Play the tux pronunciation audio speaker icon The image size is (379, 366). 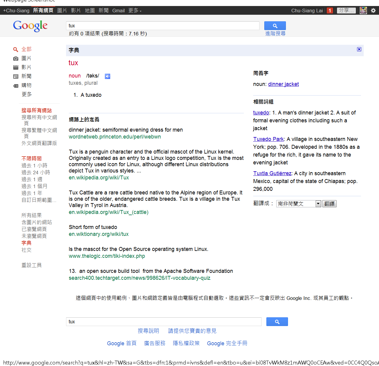[x=108, y=76]
